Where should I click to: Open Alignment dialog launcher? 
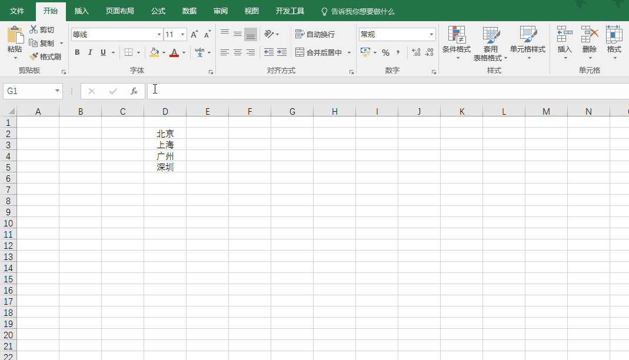[351, 72]
